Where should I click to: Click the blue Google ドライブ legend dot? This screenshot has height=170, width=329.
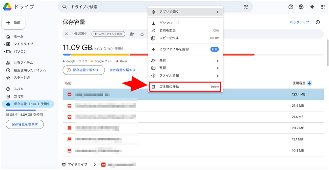(64, 61)
